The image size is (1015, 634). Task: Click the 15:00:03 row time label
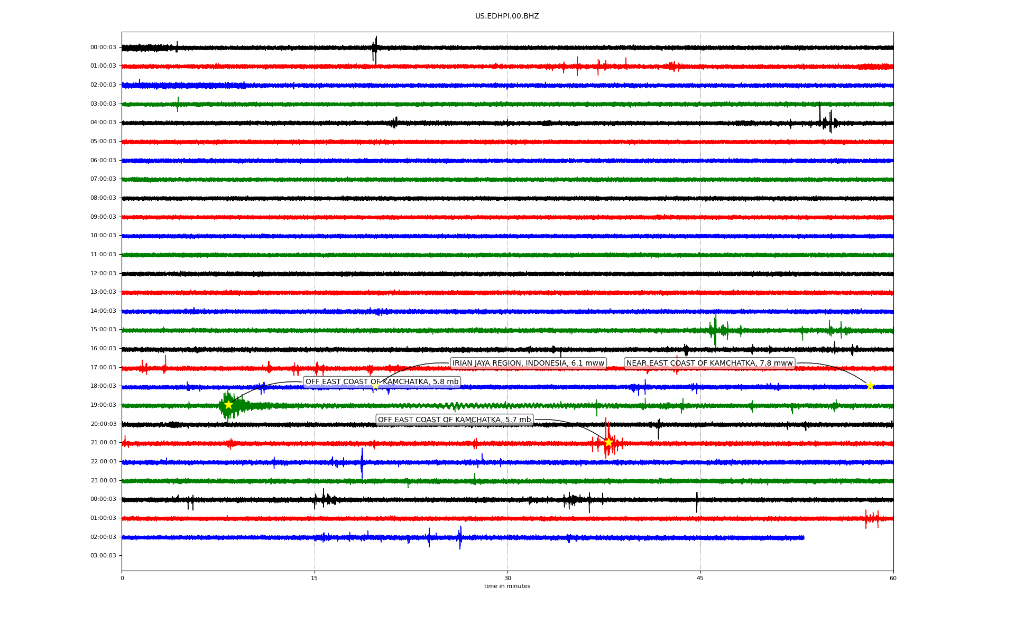(x=103, y=330)
